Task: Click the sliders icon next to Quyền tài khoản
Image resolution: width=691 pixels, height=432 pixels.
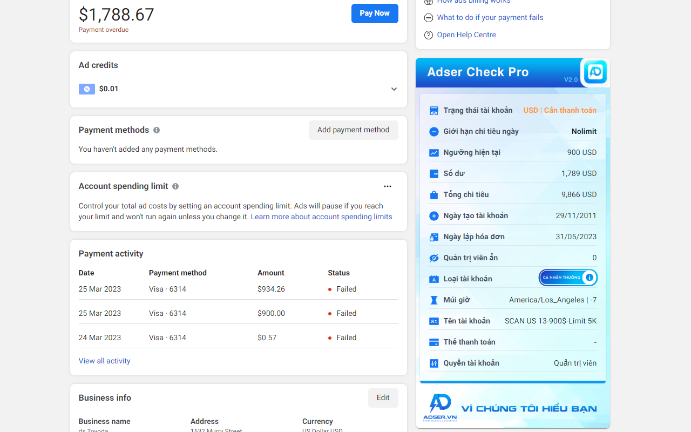Action: 434,363
